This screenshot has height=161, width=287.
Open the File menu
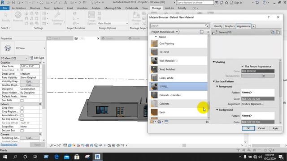[x=5, y=8]
